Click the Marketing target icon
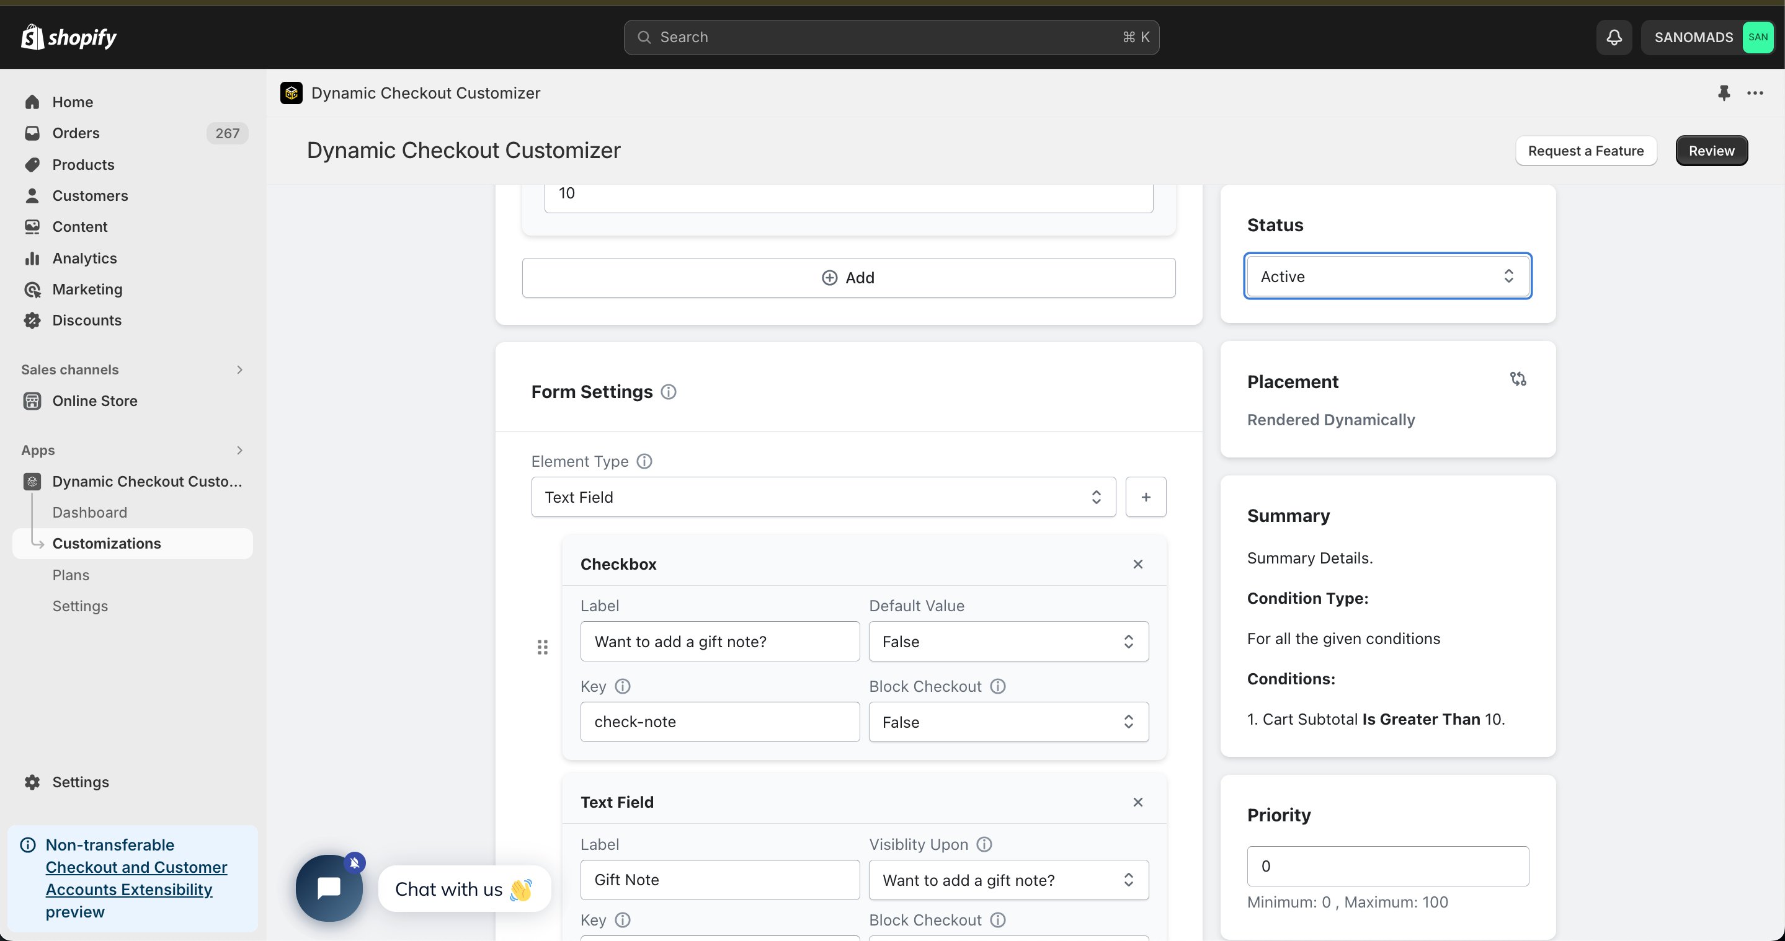 [x=32, y=289]
